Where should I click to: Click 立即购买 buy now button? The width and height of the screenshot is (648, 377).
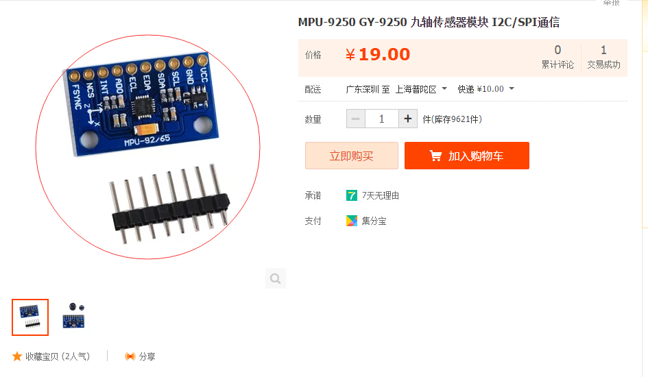coord(352,156)
